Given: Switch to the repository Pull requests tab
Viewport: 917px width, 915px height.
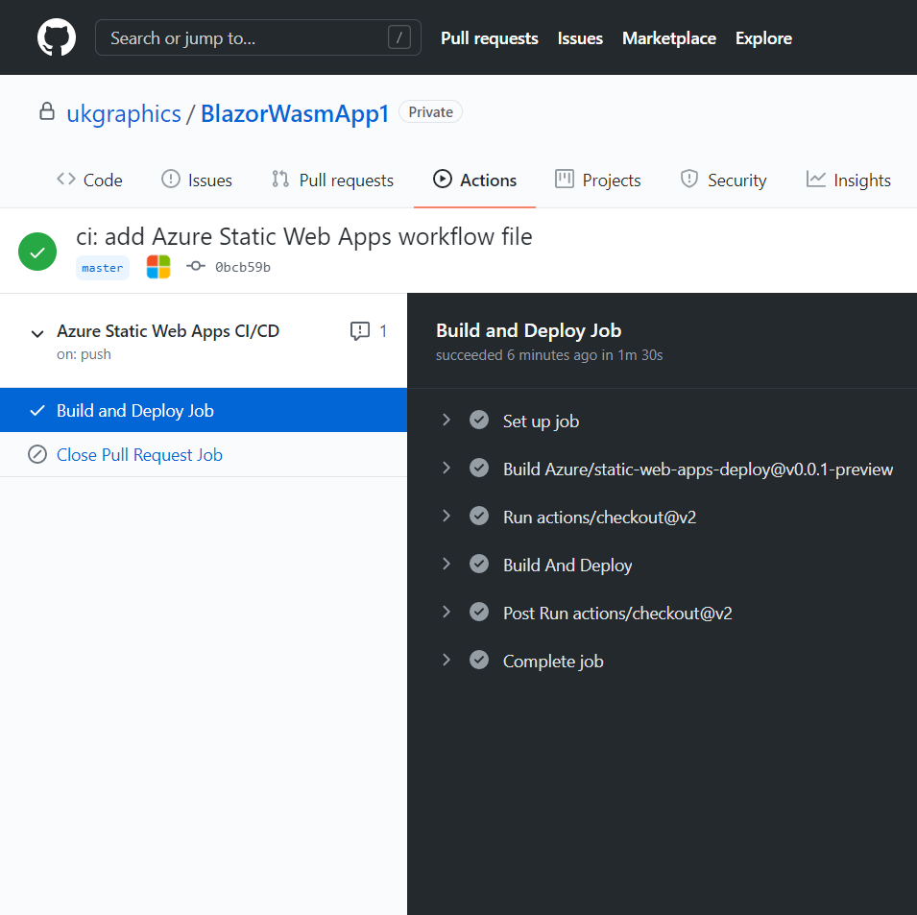Looking at the screenshot, I should pyautogui.click(x=332, y=180).
